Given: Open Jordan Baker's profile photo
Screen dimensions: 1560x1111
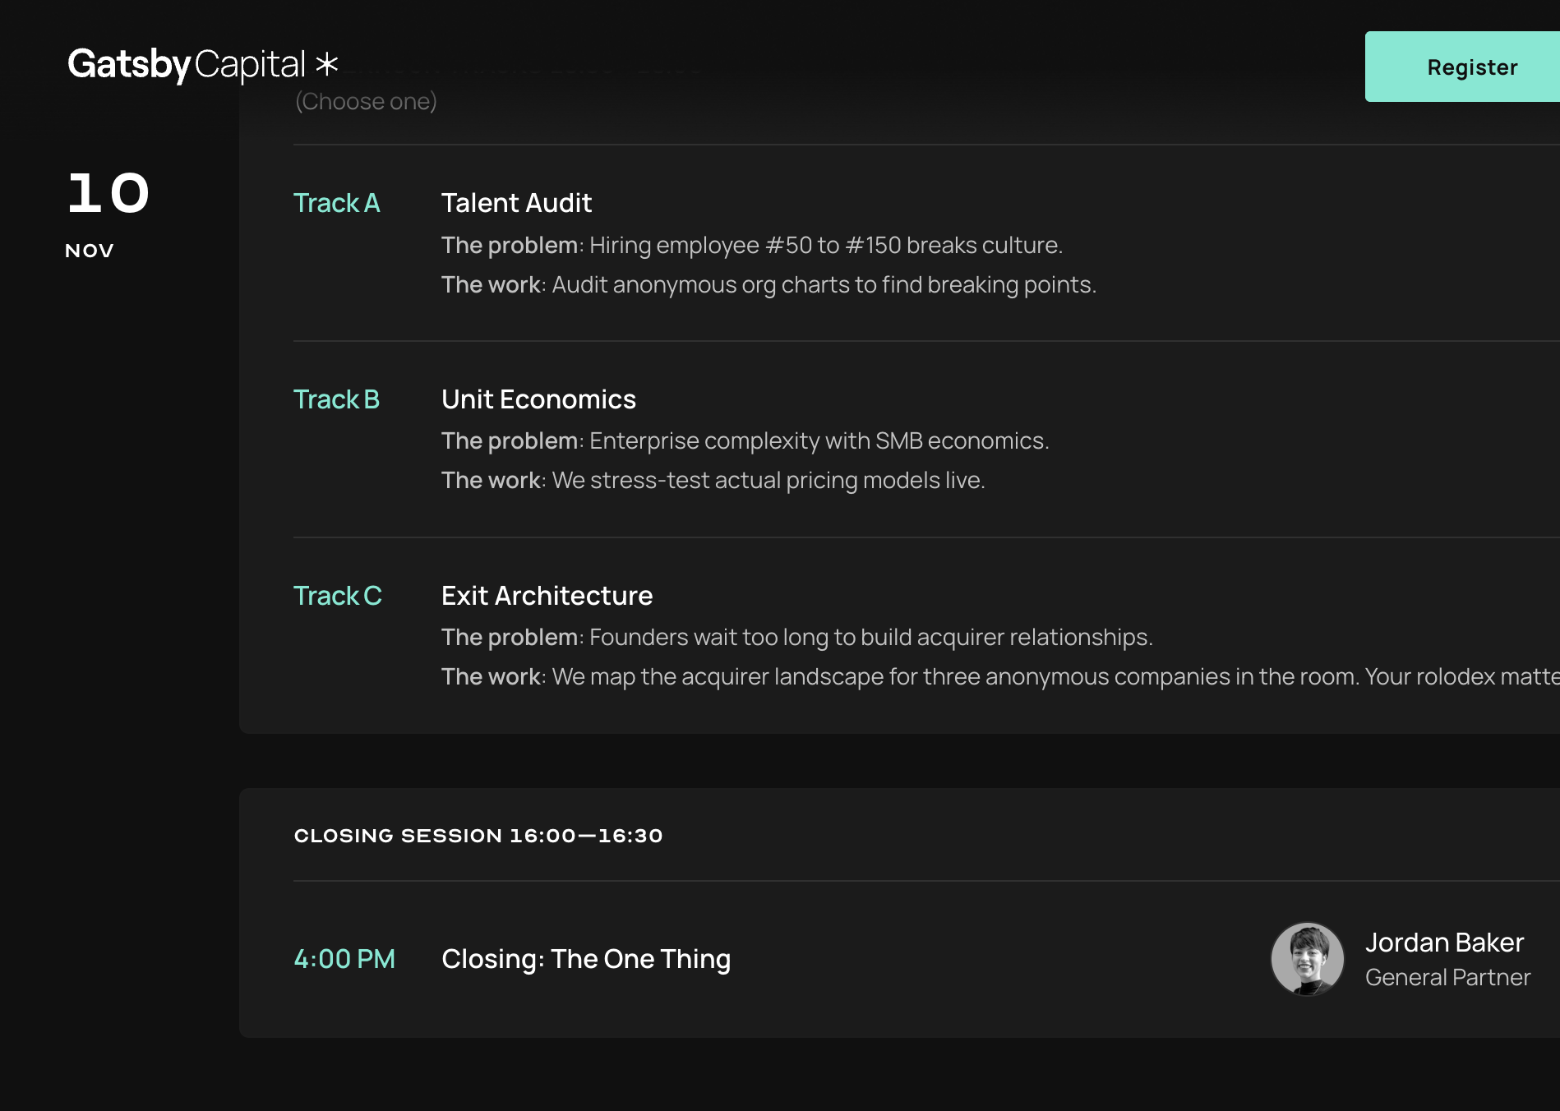Looking at the screenshot, I should tap(1306, 958).
